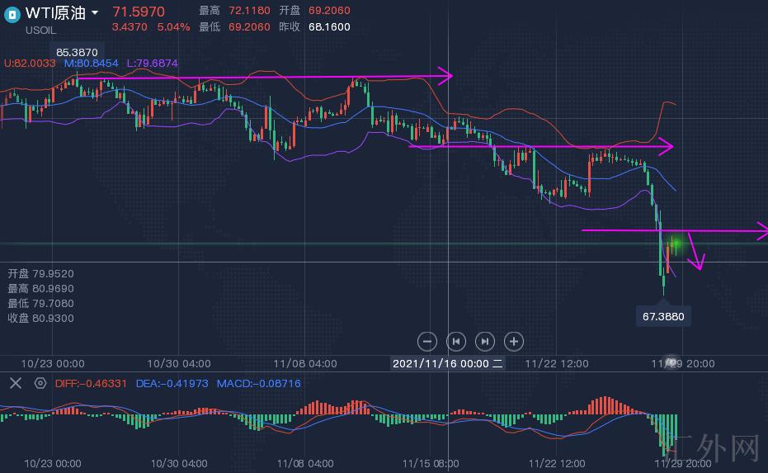Click the USOIL ticker symbol text
Screen dimensions: 768x473
click(41, 30)
